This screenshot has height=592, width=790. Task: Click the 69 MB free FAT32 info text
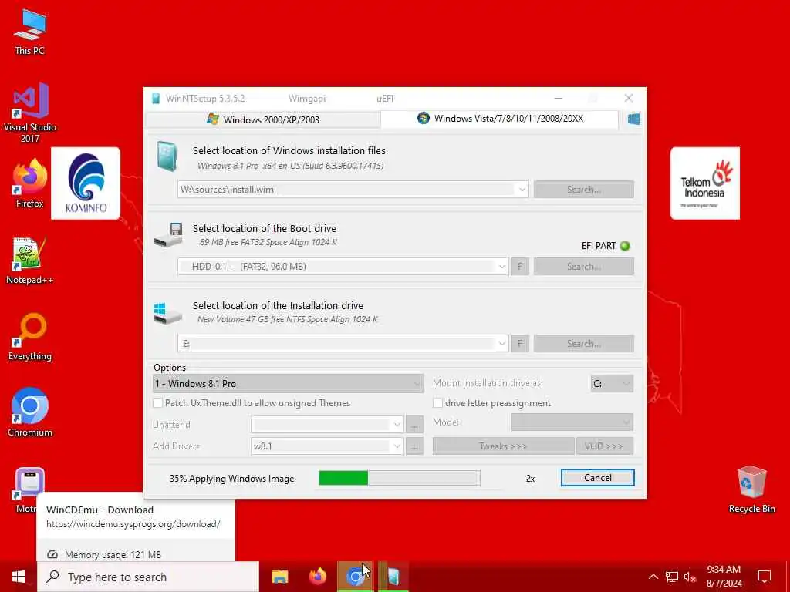tap(268, 242)
